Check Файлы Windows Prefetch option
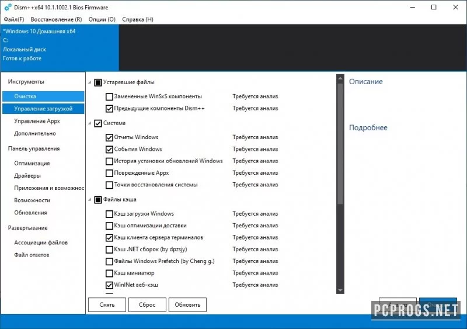The width and height of the screenshot is (467, 329). pos(109,261)
